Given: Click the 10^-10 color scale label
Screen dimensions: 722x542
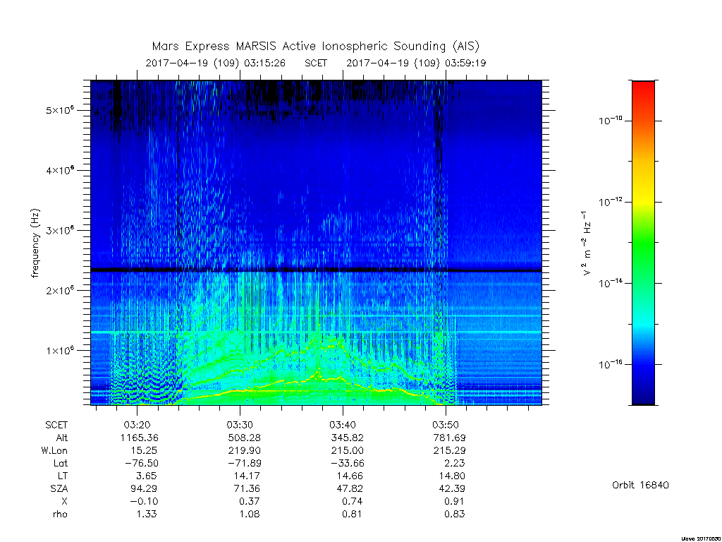Looking at the screenshot, I should pyautogui.click(x=610, y=121).
